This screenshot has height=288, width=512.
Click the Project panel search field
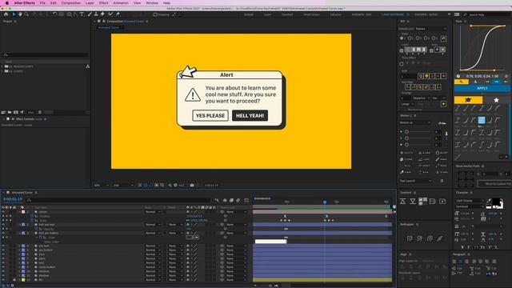click(x=46, y=55)
